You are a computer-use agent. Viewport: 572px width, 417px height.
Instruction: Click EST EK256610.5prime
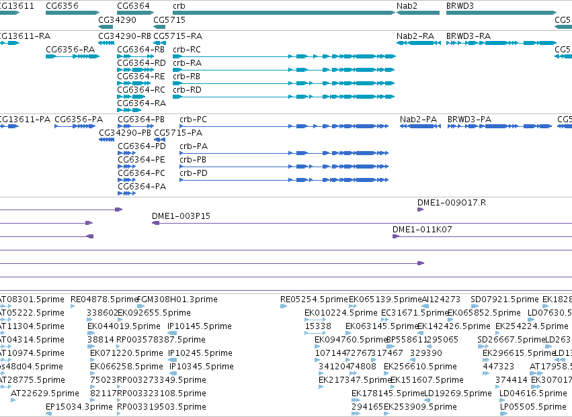420,367
